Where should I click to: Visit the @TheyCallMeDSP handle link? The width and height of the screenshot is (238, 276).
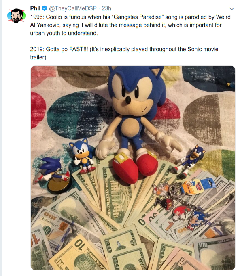(x=73, y=8)
